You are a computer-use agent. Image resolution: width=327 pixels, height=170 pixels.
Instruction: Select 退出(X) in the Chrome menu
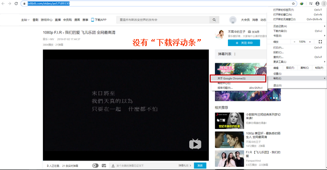point(297,85)
